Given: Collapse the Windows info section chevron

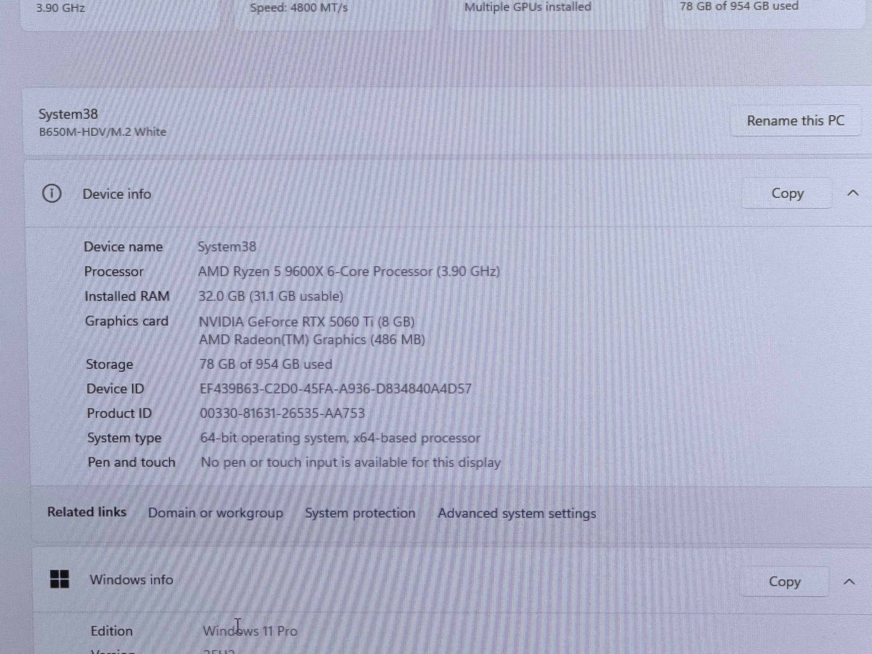Looking at the screenshot, I should coord(849,582).
